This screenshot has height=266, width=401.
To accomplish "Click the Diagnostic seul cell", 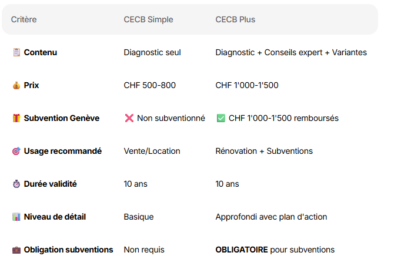I will point(152,53).
